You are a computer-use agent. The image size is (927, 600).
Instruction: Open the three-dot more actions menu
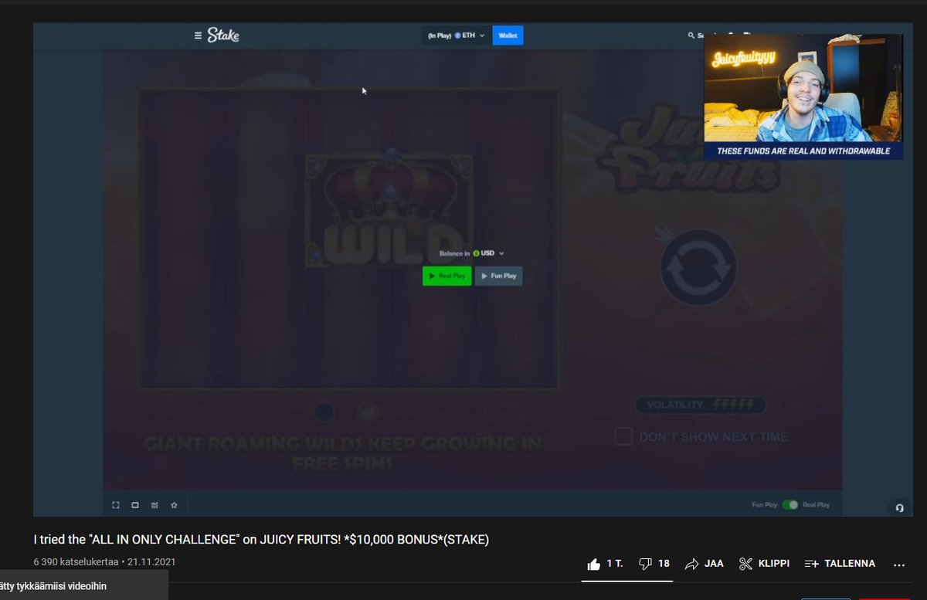(899, 564)
